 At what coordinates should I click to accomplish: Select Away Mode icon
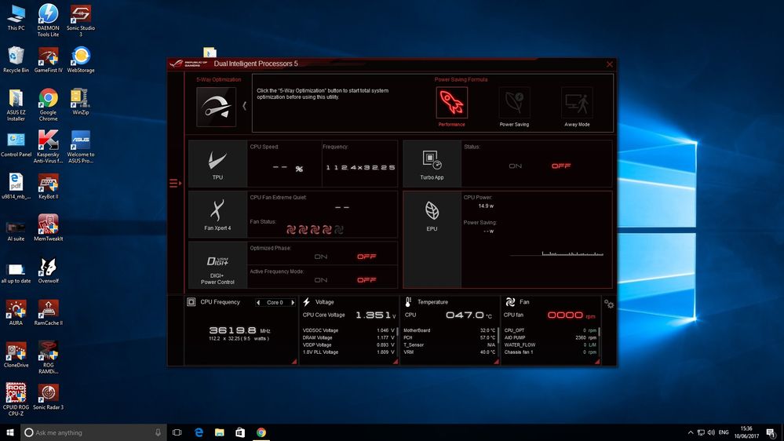tap(577, 103)
